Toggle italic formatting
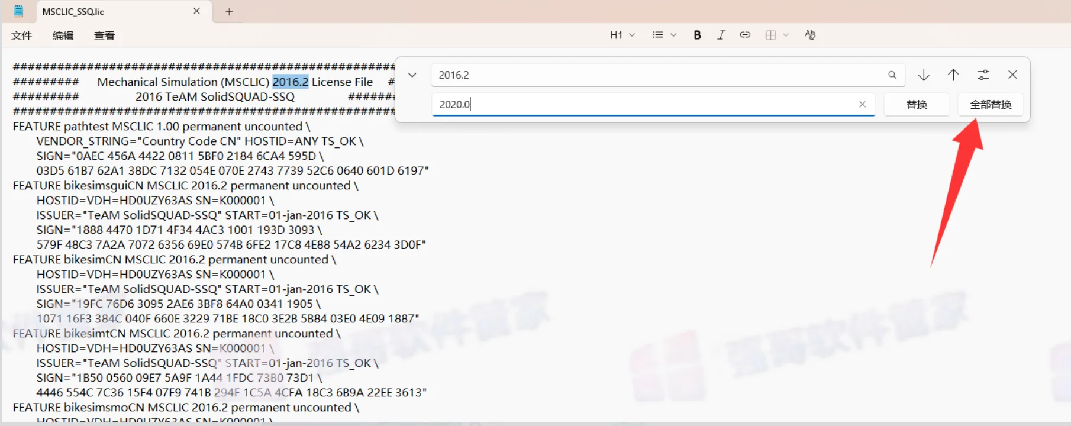The height and width of the screenshot is (426, 1071). [721, 35]
